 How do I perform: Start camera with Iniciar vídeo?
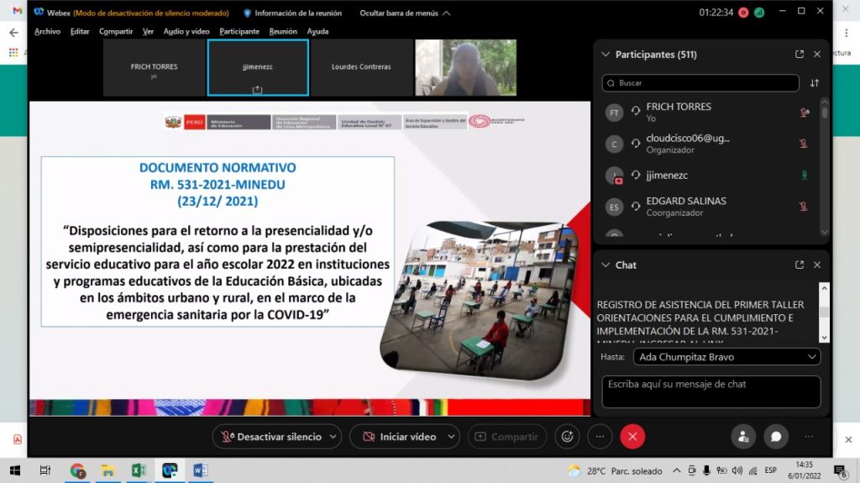point(398,436)
